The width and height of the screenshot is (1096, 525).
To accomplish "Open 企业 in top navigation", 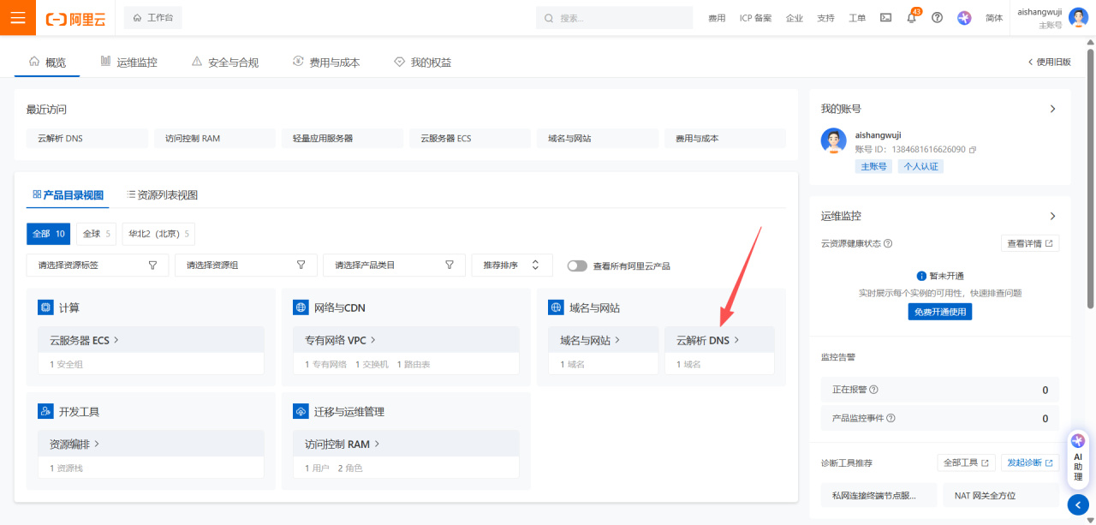I will pyautogui.click(x=795, y=18).
